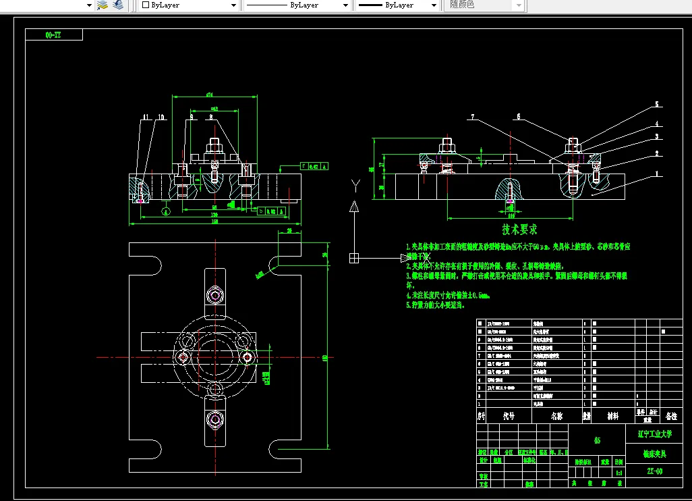Select part balloon number 7

473,117
